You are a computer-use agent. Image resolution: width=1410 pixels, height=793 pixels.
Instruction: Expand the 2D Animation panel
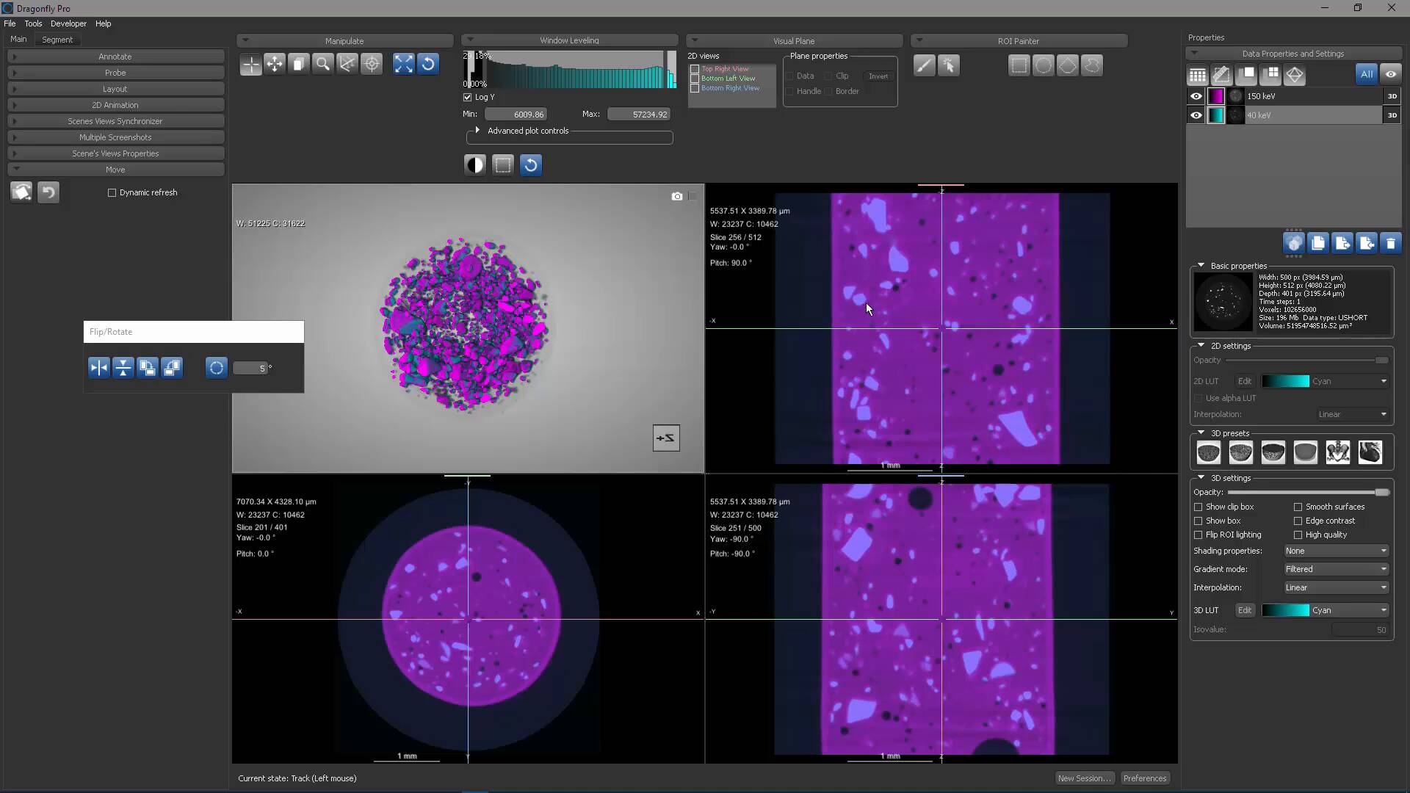[115, 105]
